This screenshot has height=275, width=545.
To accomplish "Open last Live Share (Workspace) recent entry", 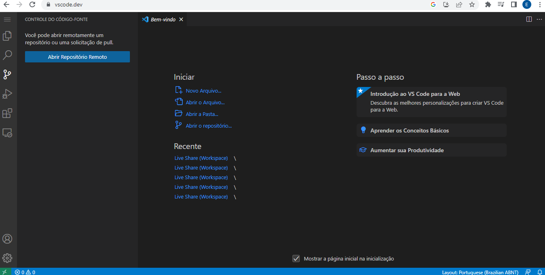I will pyautogui.click(x=201, y=197).
